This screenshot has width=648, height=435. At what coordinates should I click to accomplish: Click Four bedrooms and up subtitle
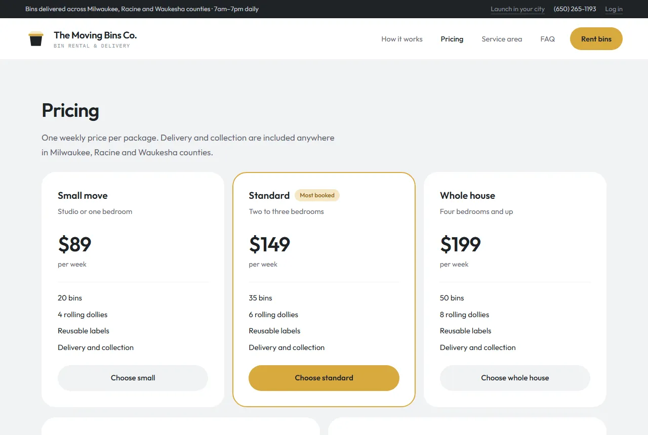476,211
